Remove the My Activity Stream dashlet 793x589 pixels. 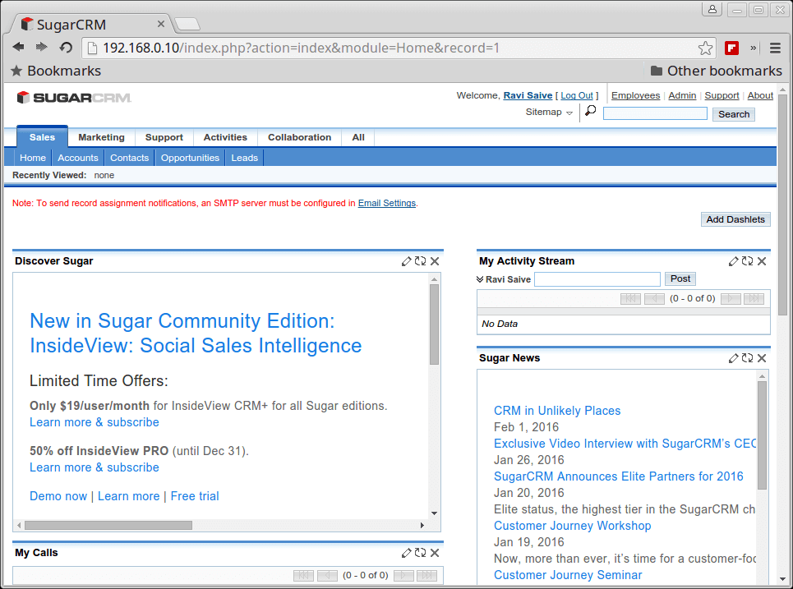pyautogui.click(x=762, y=261)
